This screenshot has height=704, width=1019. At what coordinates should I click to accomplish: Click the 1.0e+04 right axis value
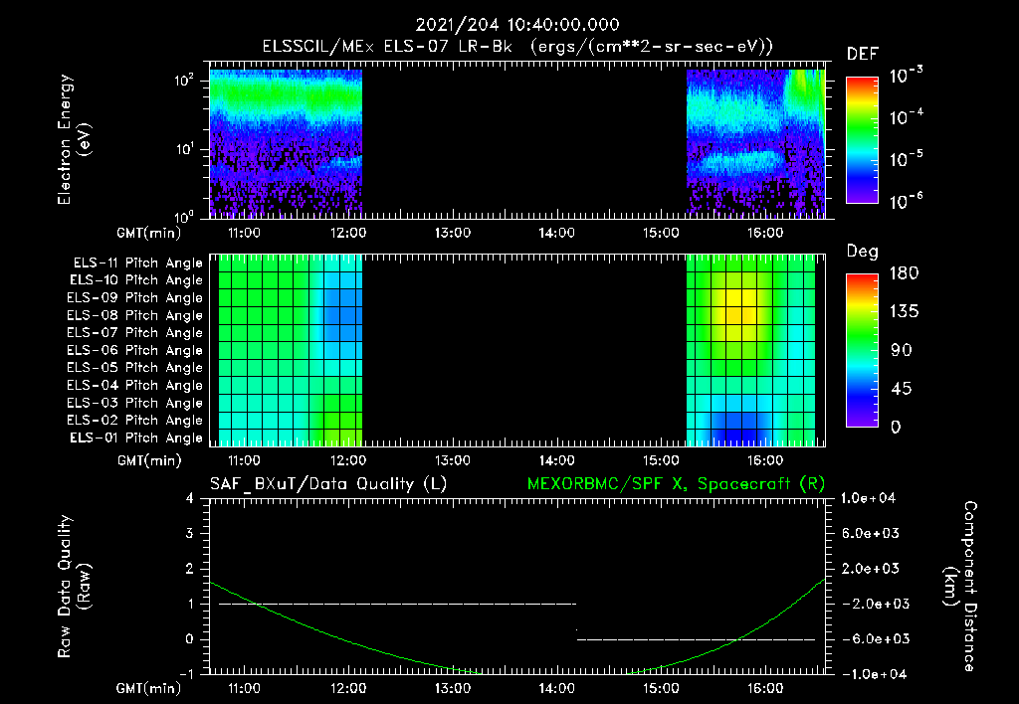pos(868,498)
